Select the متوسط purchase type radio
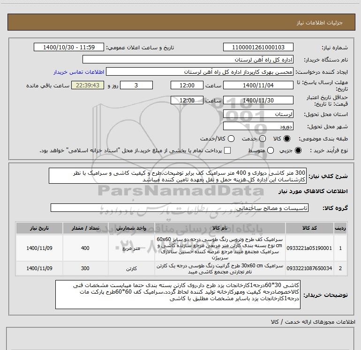The height and width of the screenshot is (350, 361). point(271,151)
